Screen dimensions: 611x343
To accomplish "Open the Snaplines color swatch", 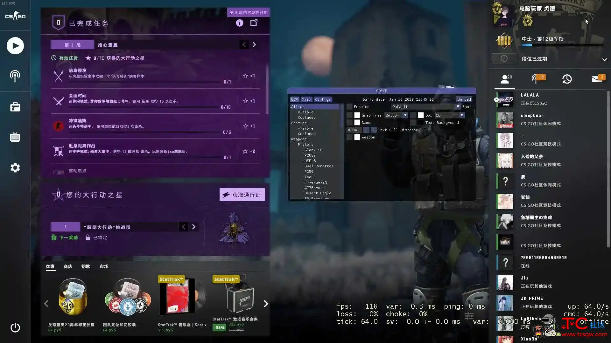I will click(357, 115).
